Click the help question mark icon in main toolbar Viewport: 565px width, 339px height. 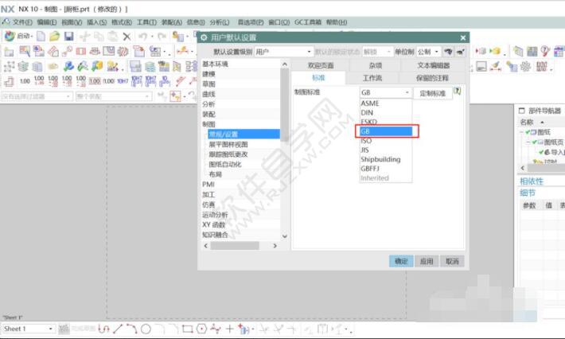click(x=545, y=52)
